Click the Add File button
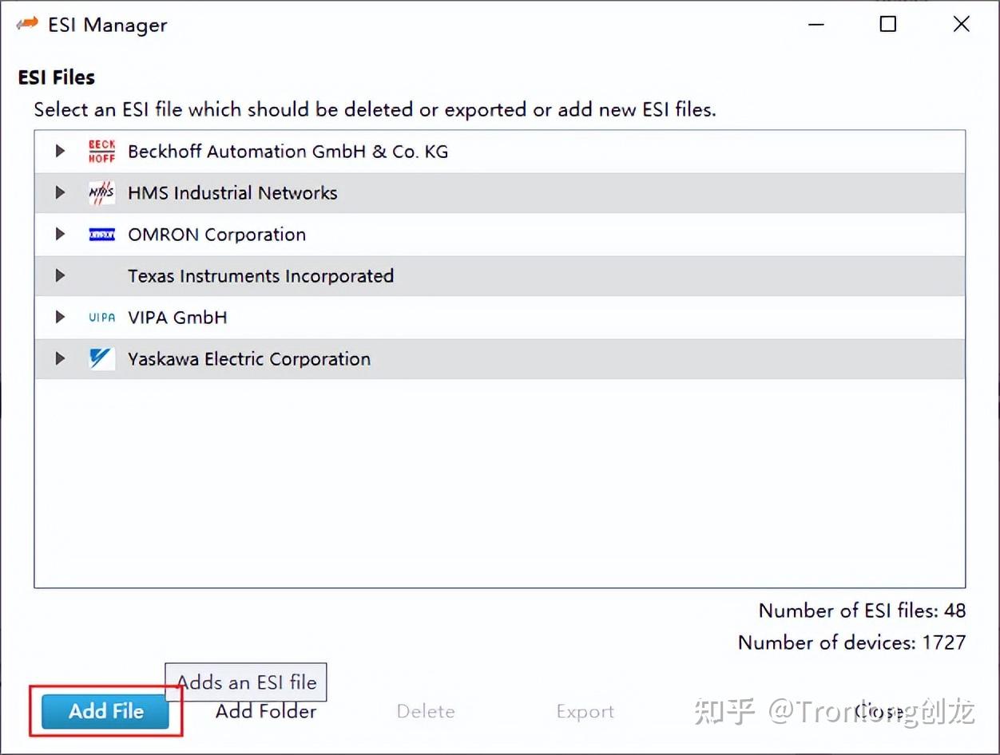The width and height of the screenshot is (1000, 755). coord(105,711)
